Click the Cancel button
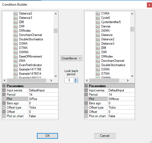152x143 pixels. click(x=105, y=136)
